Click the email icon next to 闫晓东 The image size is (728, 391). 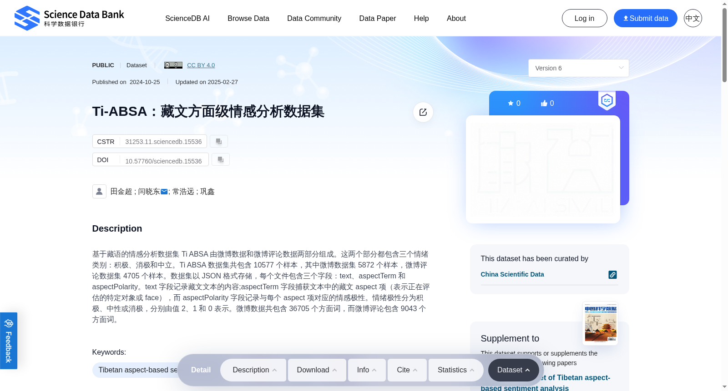click(164, 192)
